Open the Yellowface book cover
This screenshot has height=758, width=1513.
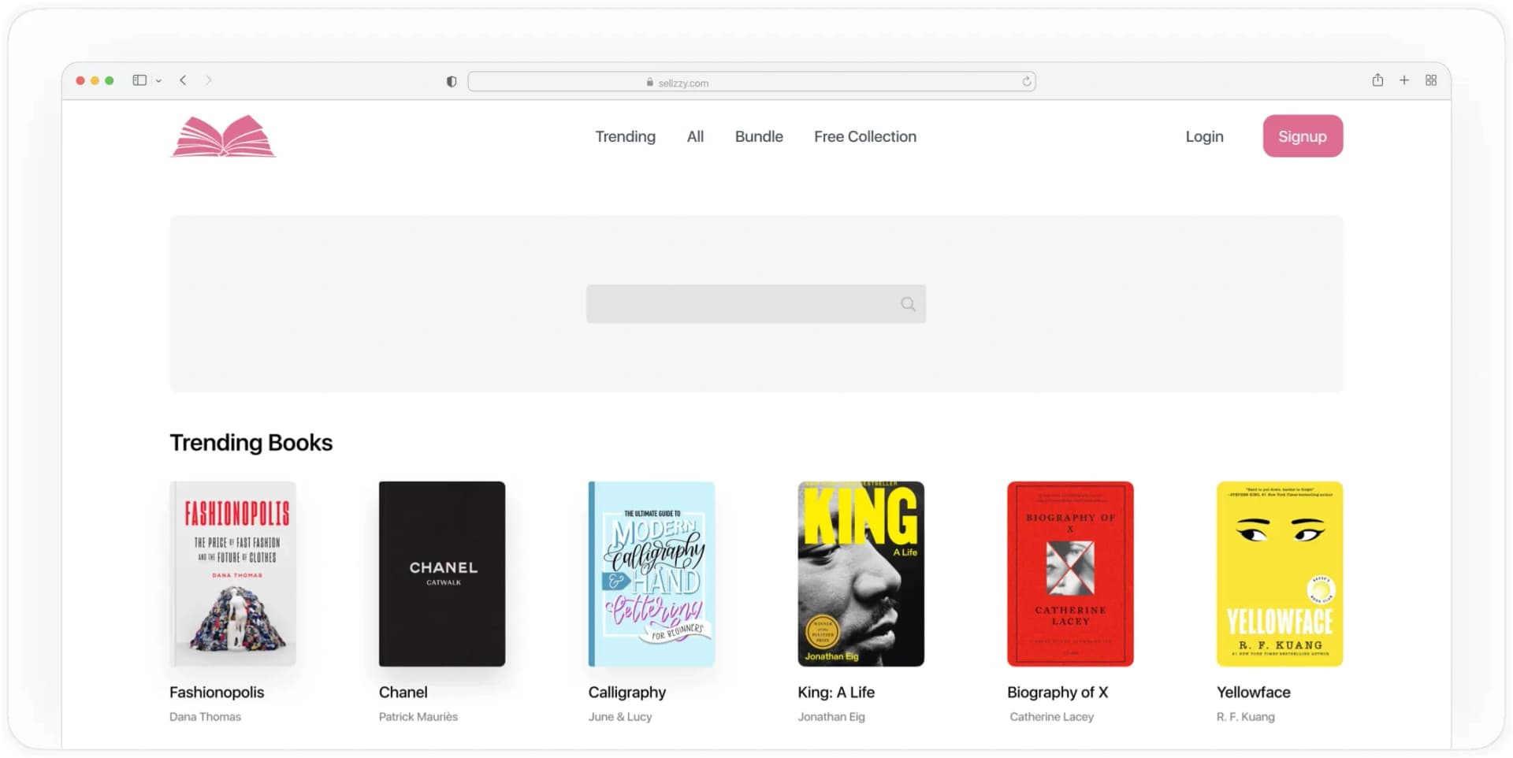tap(1279, 574)
